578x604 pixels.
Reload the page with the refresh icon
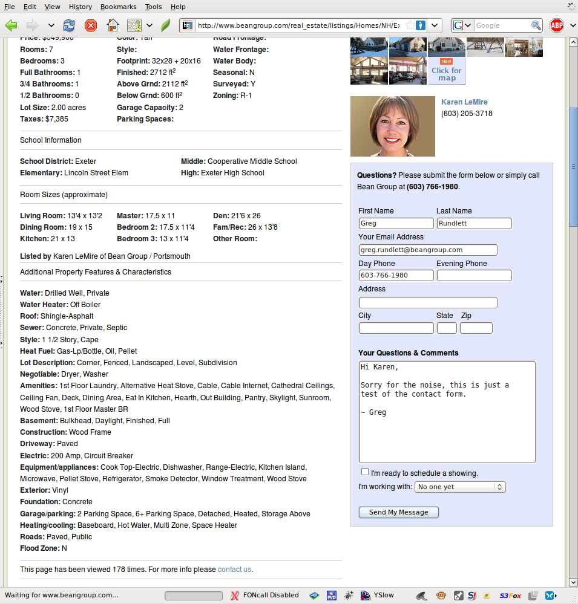point(69,25)
